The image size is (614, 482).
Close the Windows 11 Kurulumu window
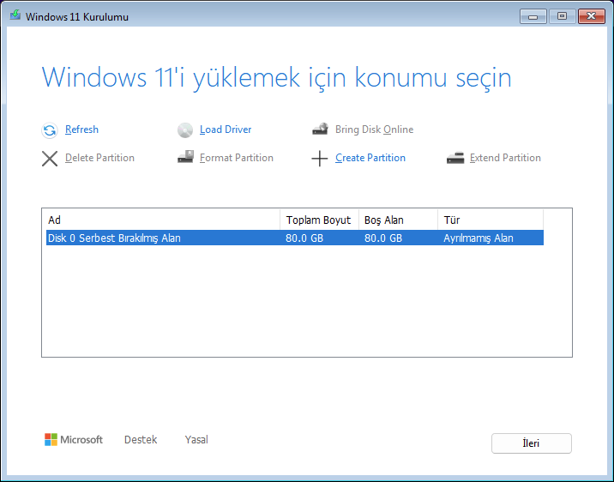(592, 16)
